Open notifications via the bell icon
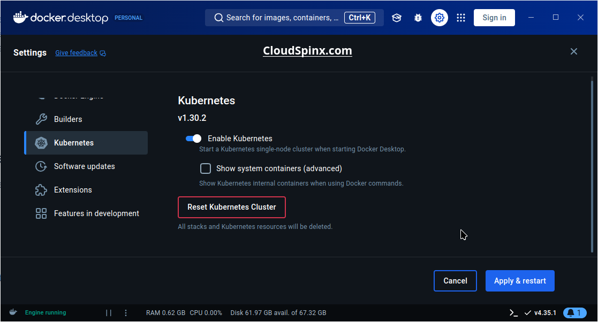This screenshot has height=322, width=598. tap(575, 312)
